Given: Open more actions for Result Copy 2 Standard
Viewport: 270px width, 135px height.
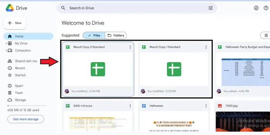Looking at the screenshot, I should pos(130,47).
